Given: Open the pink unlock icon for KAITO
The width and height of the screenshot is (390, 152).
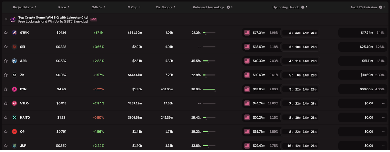Looking at the screenshot, I should pyautogui.click(x=247, y=118).
